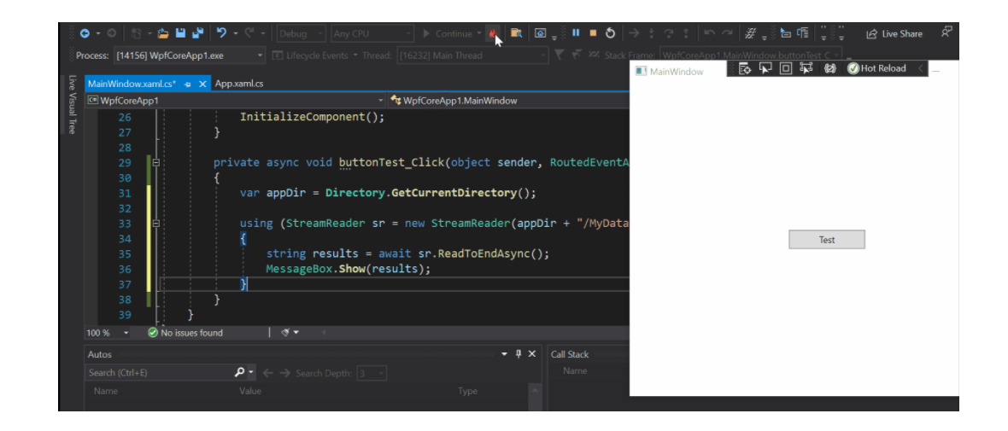
Task: Pause debugging with Break All button
Action: pyautogui.click(x=576, y=33)
